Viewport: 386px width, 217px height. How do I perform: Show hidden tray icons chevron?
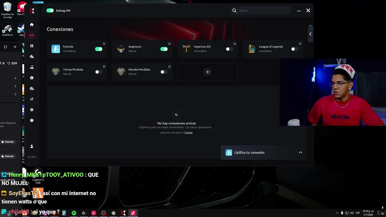pos(337,213)
